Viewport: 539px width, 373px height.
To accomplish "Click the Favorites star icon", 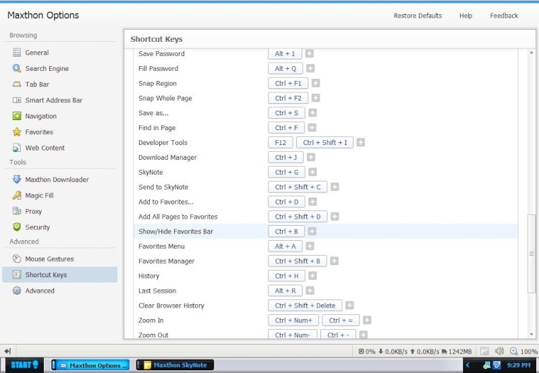I will (x=16, y=132).
